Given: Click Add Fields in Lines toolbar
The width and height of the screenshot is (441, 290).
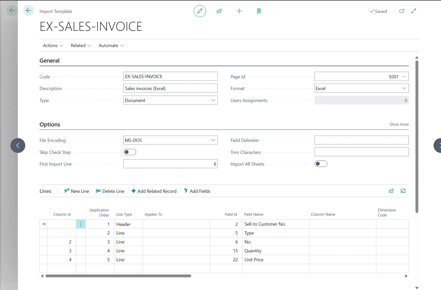Looking at the screenshot, I should [x=197, y=191].
